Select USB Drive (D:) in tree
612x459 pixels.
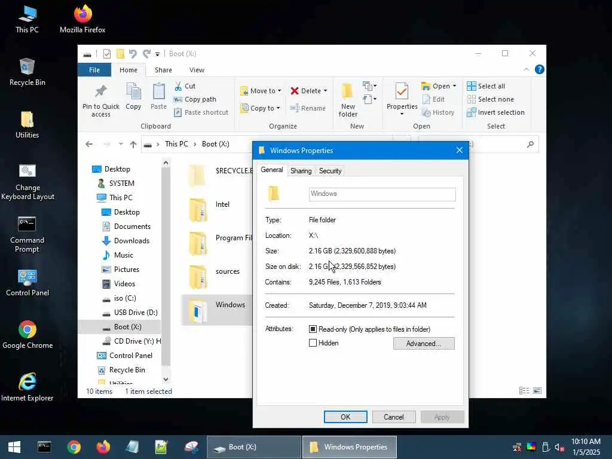[136, 313]
